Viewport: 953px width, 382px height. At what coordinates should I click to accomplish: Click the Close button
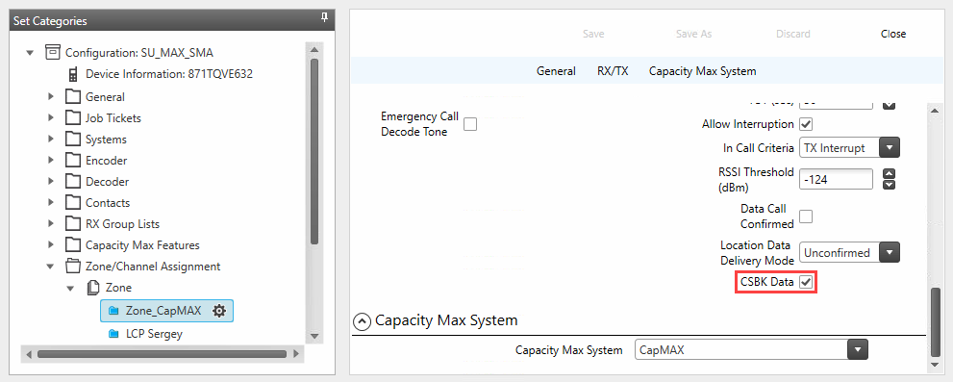pos(893,34)
